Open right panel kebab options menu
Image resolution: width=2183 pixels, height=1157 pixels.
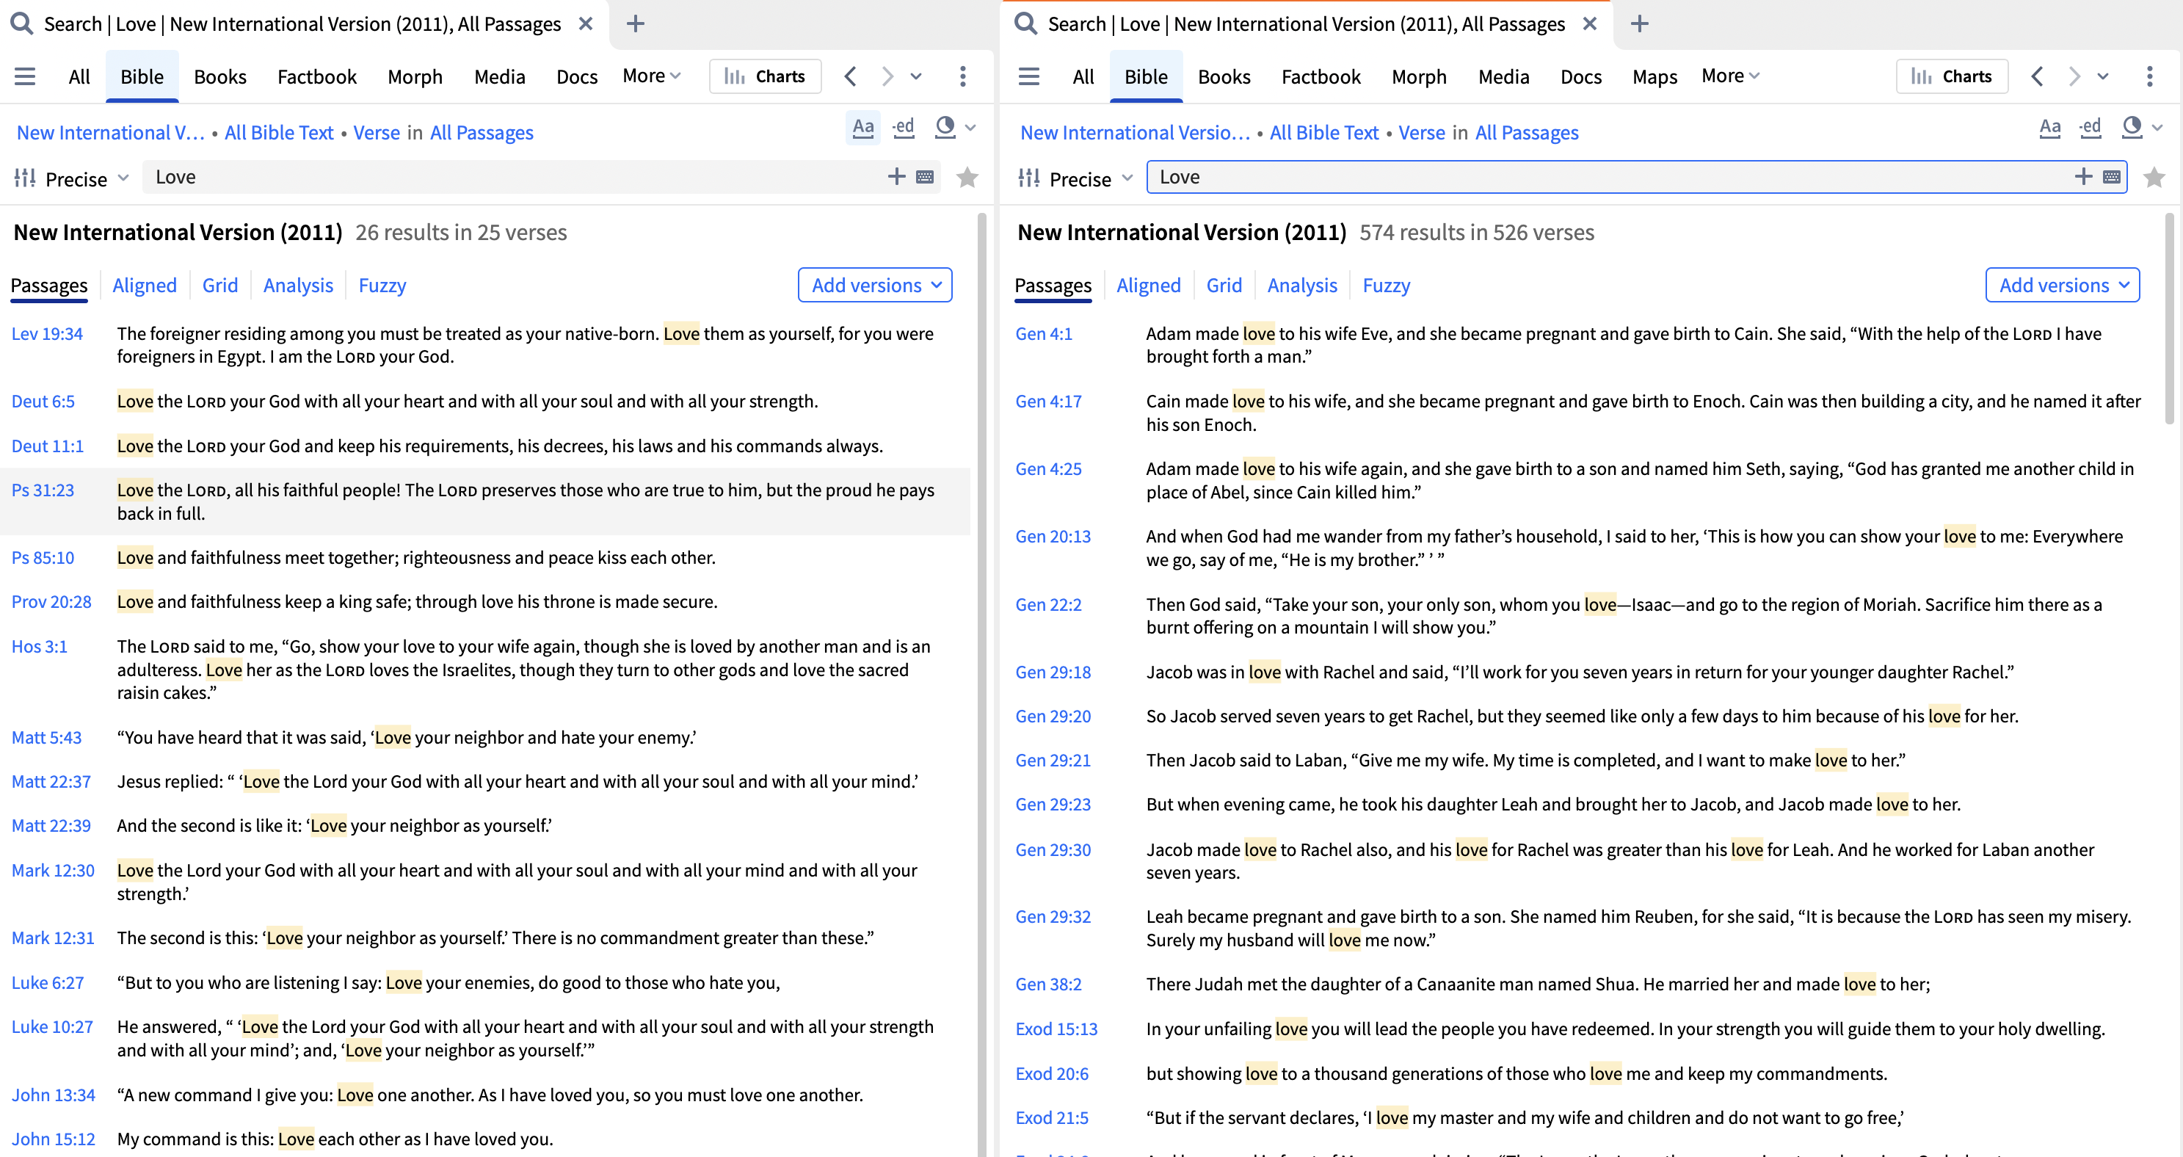[2149, 76]
